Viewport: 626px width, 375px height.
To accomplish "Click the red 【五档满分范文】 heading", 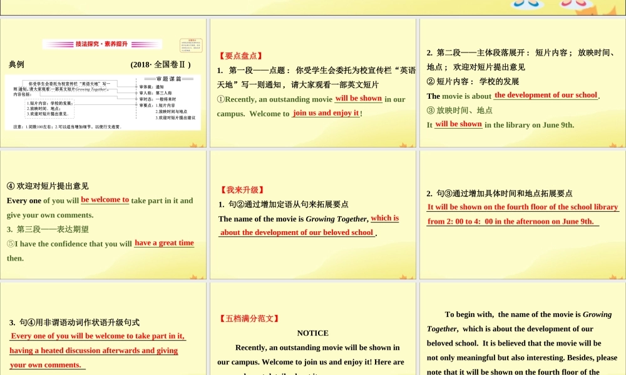I will click(249, 319).
